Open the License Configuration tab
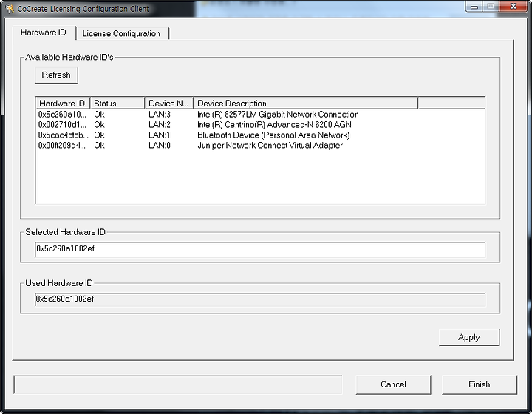This screenshot has height=414, width=532. (x=121, y=33)
